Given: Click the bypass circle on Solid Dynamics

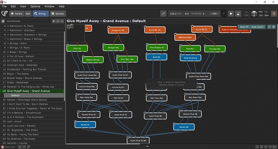Looking at the screenshot, I should coord(181,55).
